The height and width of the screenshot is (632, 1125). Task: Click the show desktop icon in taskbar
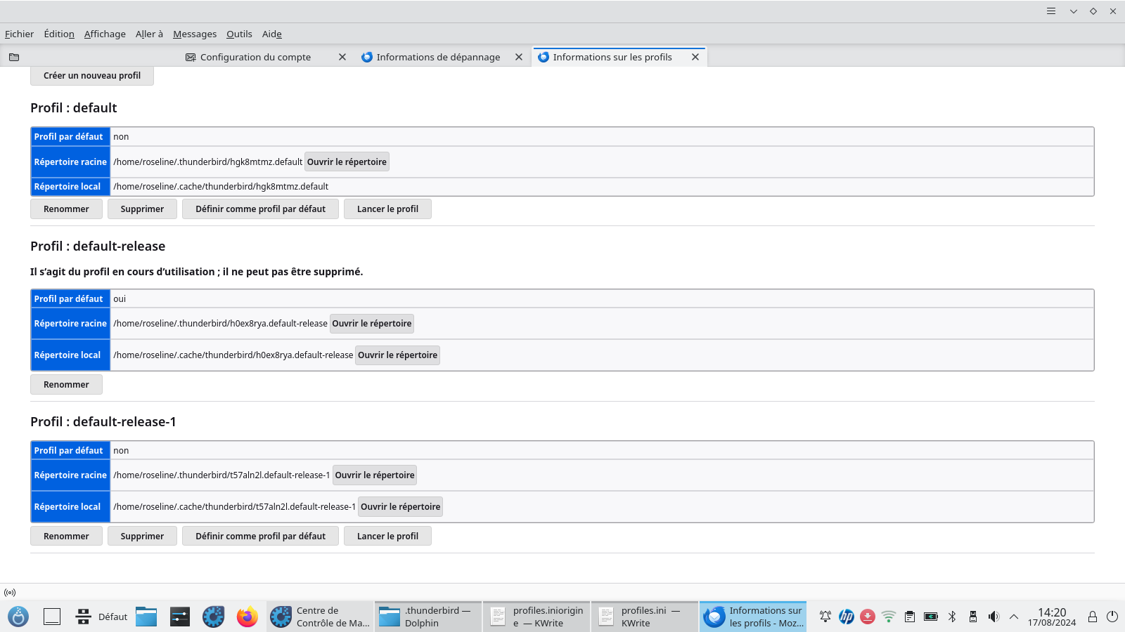pyautogui.click(x=52, y=617)
